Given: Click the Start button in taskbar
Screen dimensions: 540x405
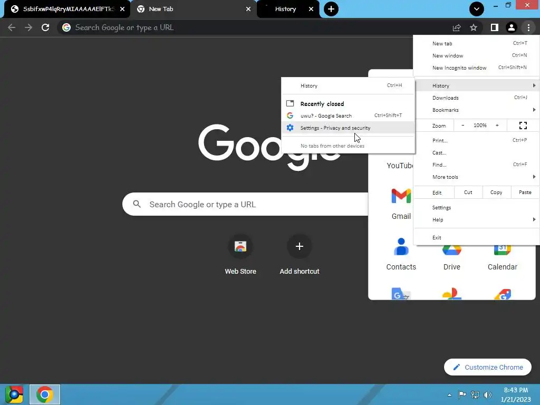Looking at the screenshot, I should click(14, 394).
